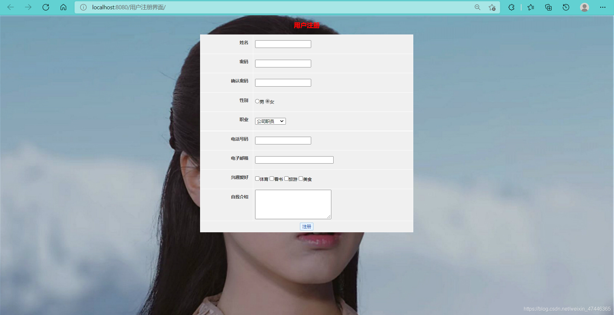Viewport: 614px width, 315px height.
Task: Click the 兴趣爱好 label
Action: [x=239, y=177]
